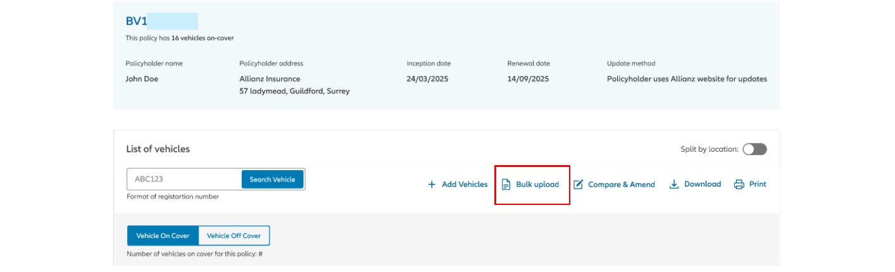
Task: Click address line 57 ladymead, Guildford, Surrey
Action: point(294,91)
